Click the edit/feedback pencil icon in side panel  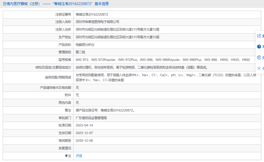coord(259,36)
